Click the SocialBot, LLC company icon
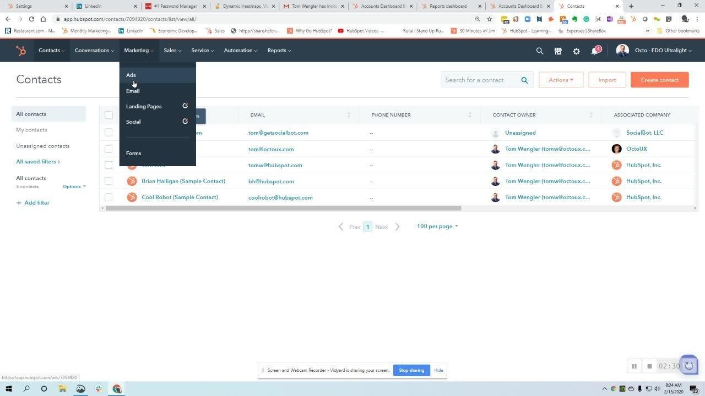The height and width of the screenshot is (396, 705). [x=616, y=133]
